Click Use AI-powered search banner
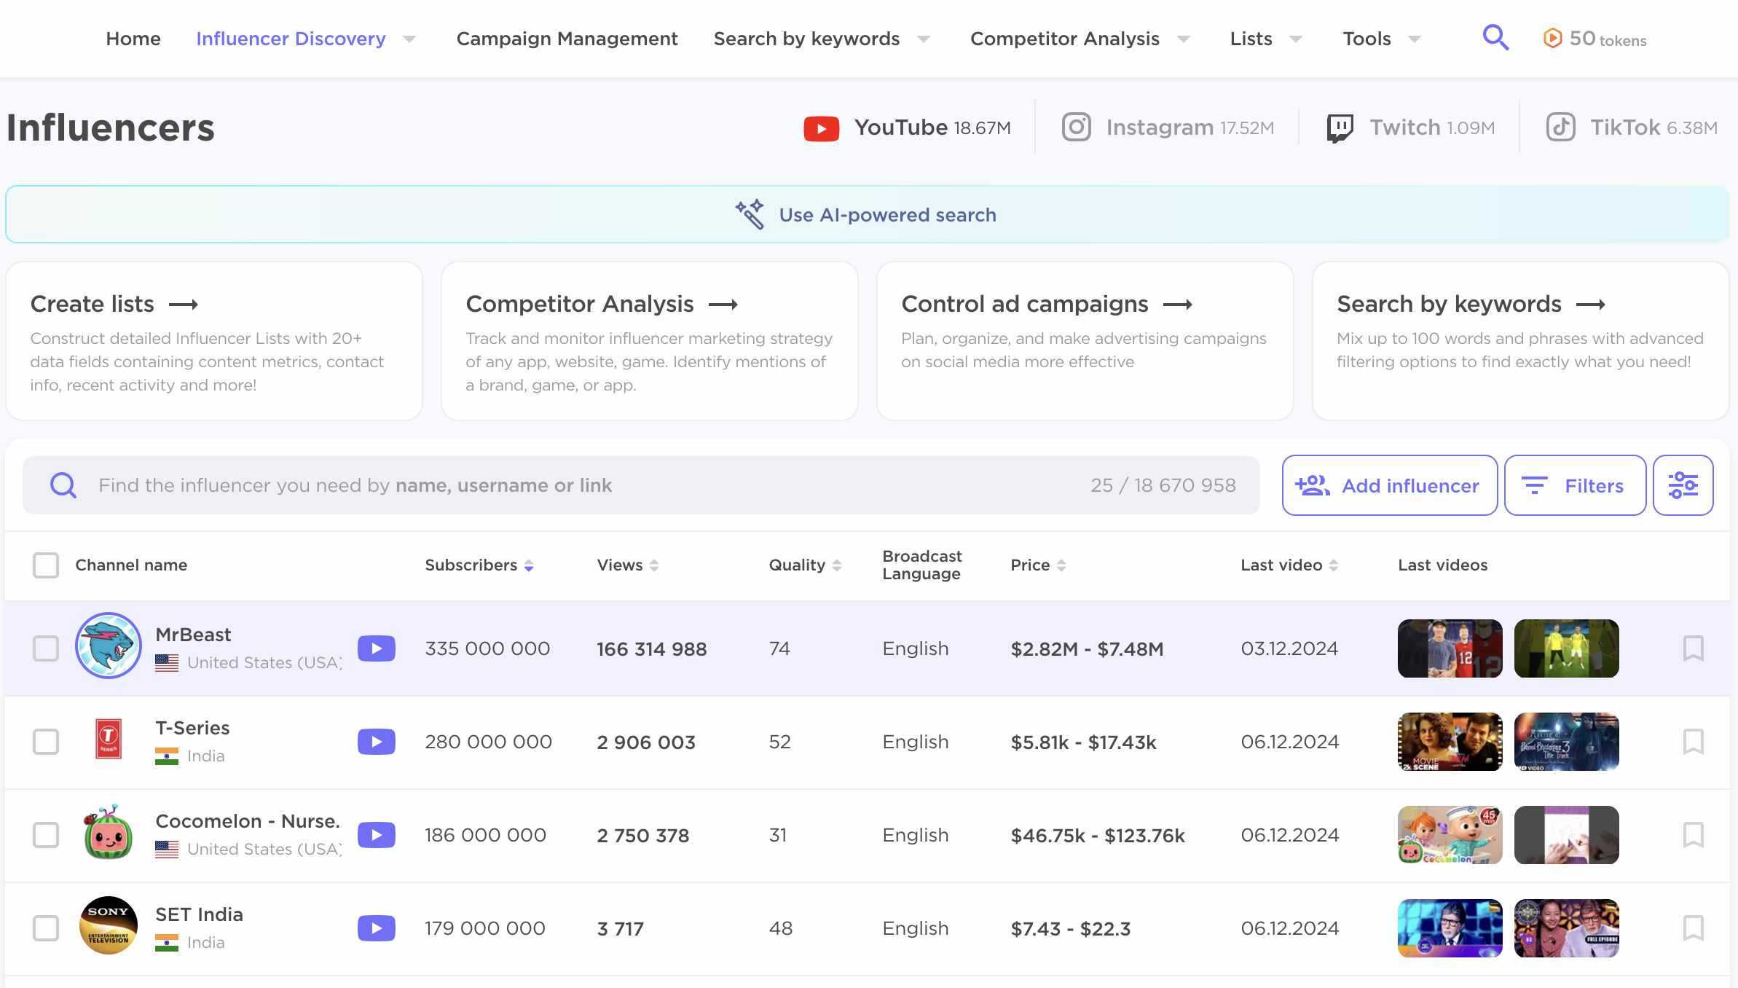 (867, 214)
